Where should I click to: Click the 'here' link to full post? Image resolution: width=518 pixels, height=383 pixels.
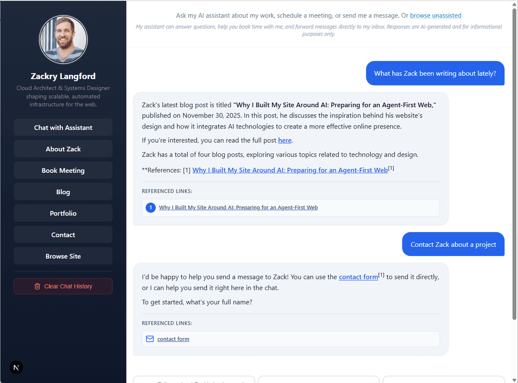[284, 140]
